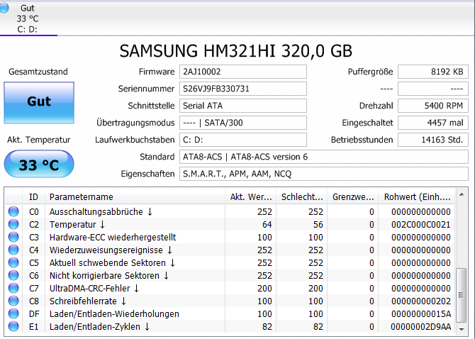Click raw value 00000002D9AA
475x339 pixels.
click(421, 326)
